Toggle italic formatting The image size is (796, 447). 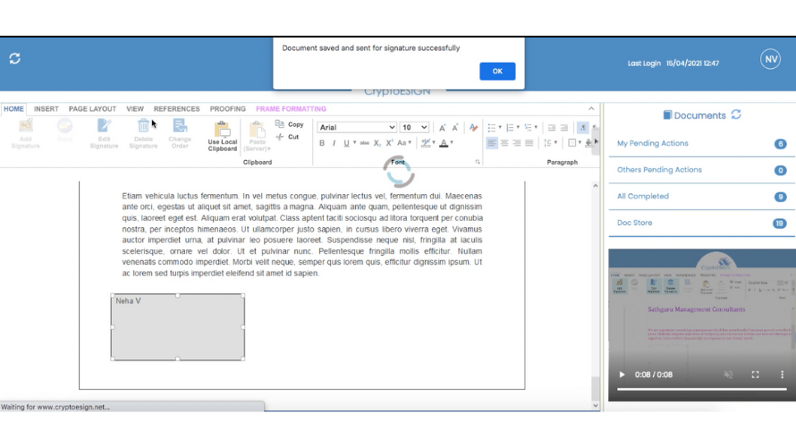click(334, 143)
